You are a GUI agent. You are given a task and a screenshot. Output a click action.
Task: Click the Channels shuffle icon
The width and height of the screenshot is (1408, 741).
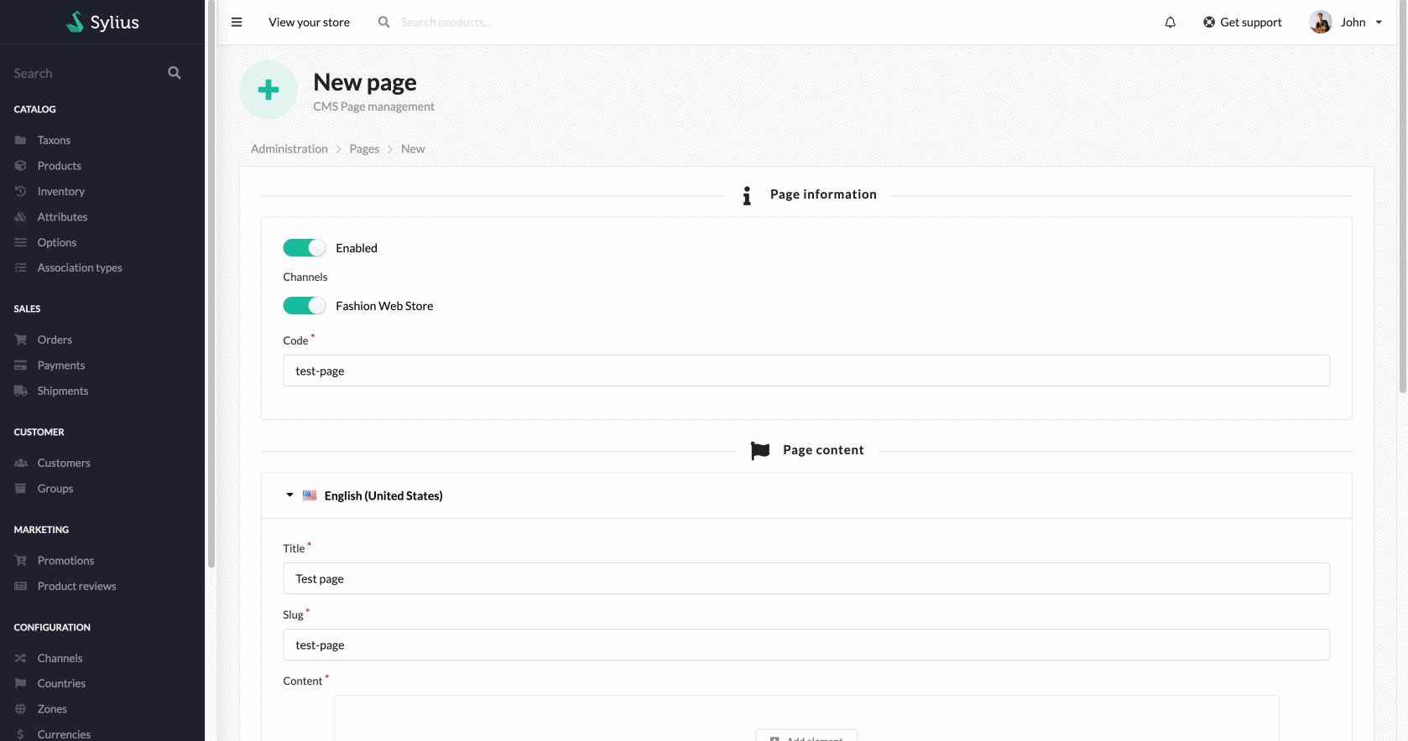(21, 658)
